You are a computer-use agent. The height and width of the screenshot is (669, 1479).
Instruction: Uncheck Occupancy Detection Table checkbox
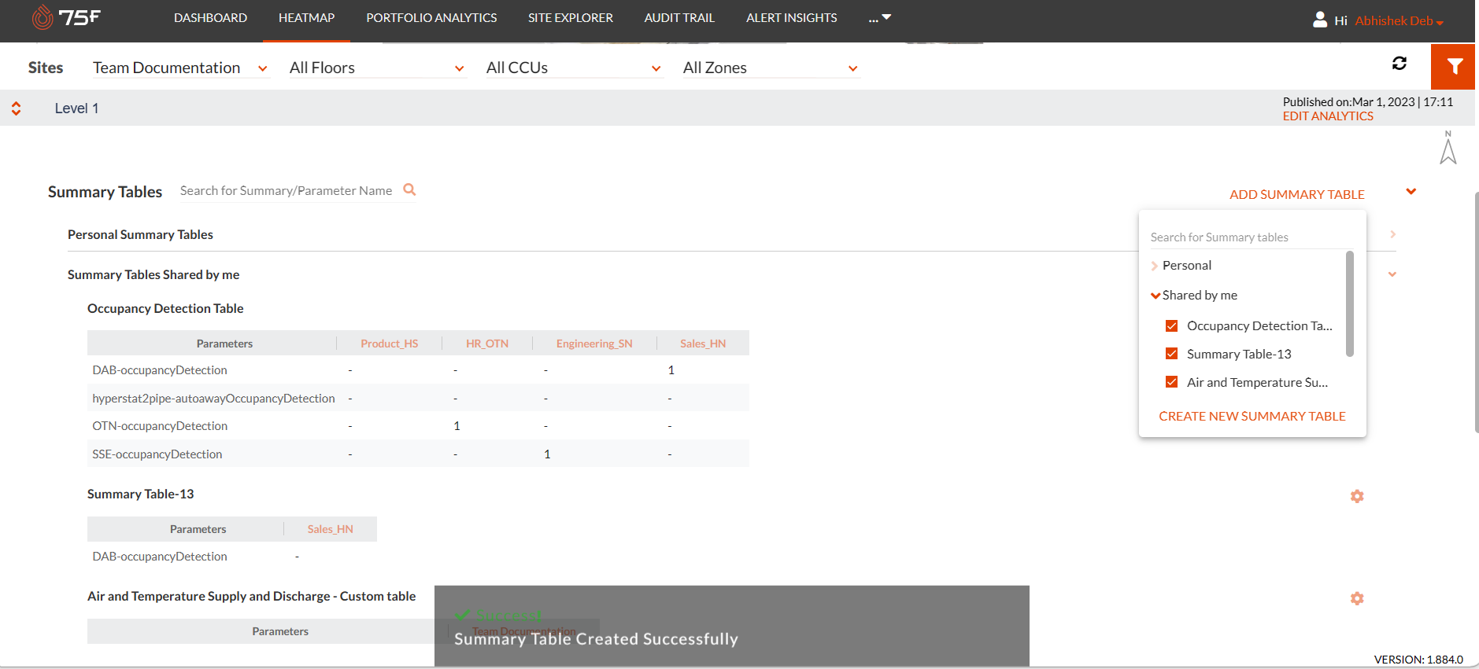click(x=1171, y=325)
